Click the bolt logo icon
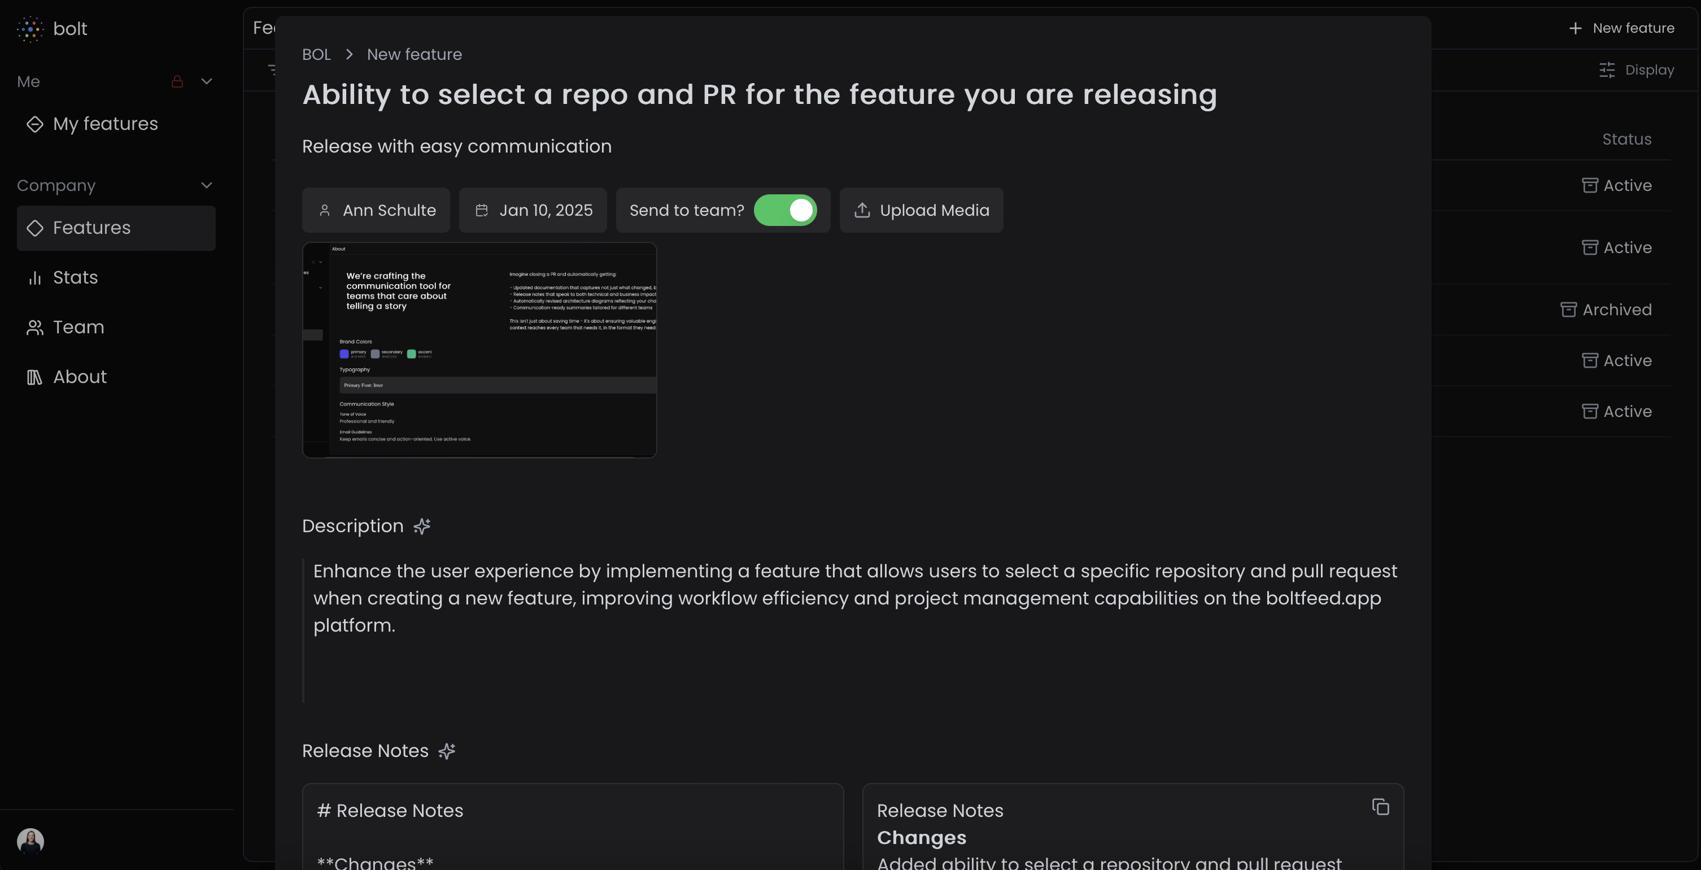1701x870 pixels. (30, 29)
